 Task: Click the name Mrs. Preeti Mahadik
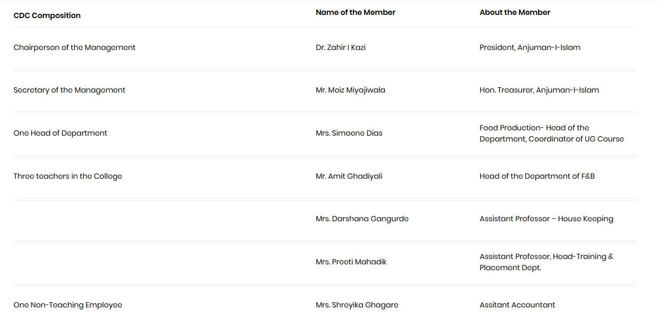point(351,262)
